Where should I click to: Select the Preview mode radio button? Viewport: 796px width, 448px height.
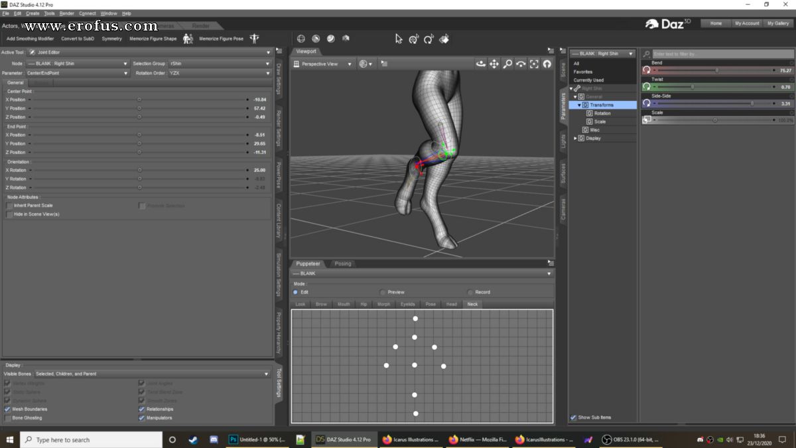pos(383,292)
